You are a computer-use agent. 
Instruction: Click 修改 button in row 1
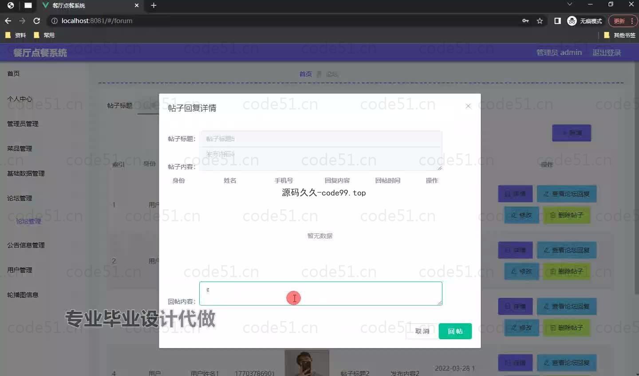pyautogui.click(x=521, y=215)
